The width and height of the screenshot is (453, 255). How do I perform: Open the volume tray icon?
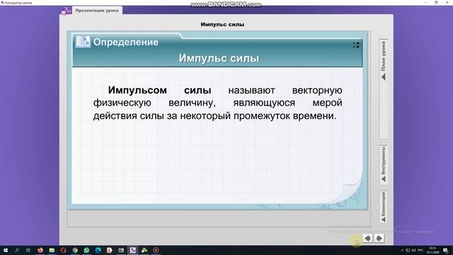tap(413, 250)
